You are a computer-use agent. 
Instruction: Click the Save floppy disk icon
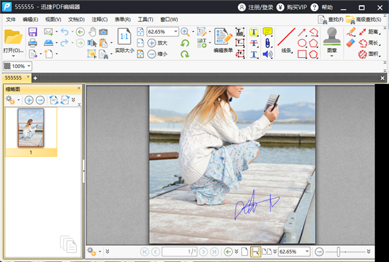pos(33,32)
